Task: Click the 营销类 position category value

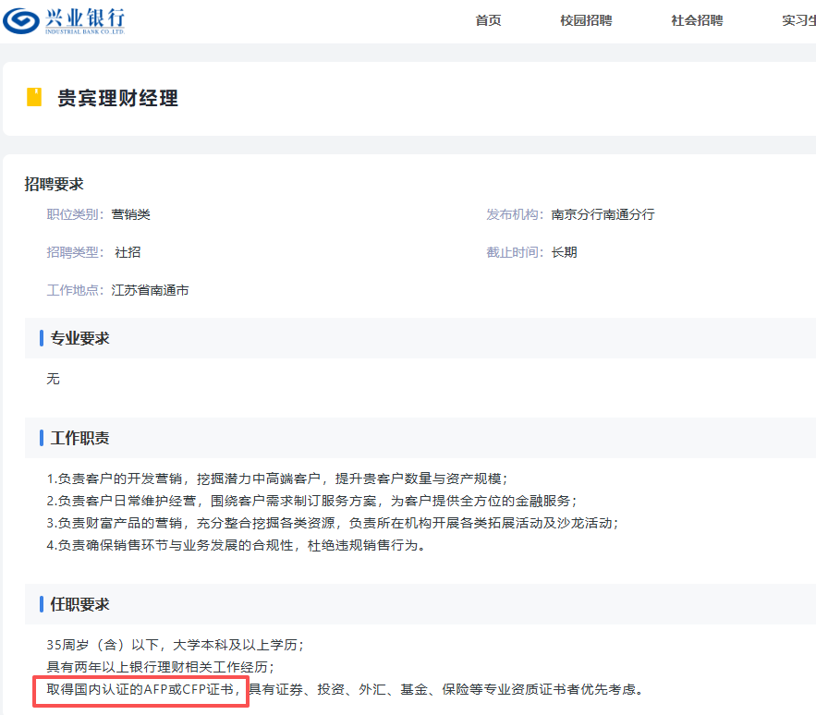Action: 130,214
